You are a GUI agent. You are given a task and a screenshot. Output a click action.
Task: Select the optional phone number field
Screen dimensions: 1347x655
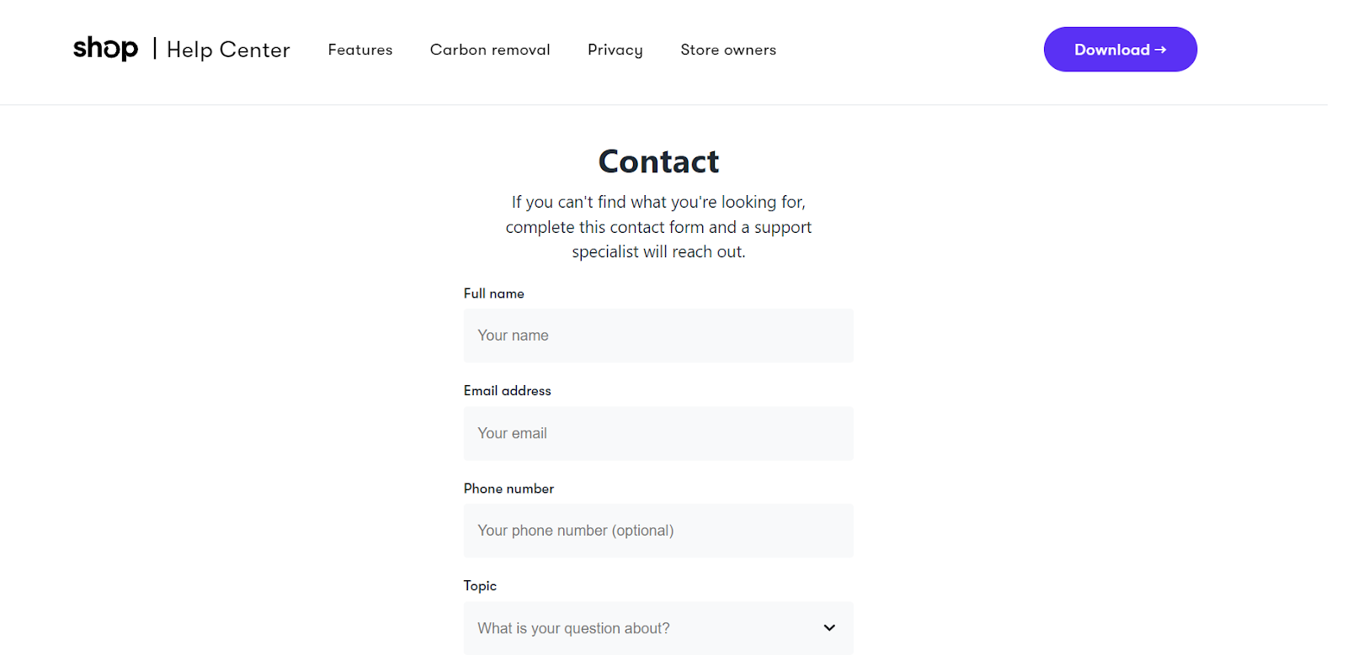pos(658,531)
